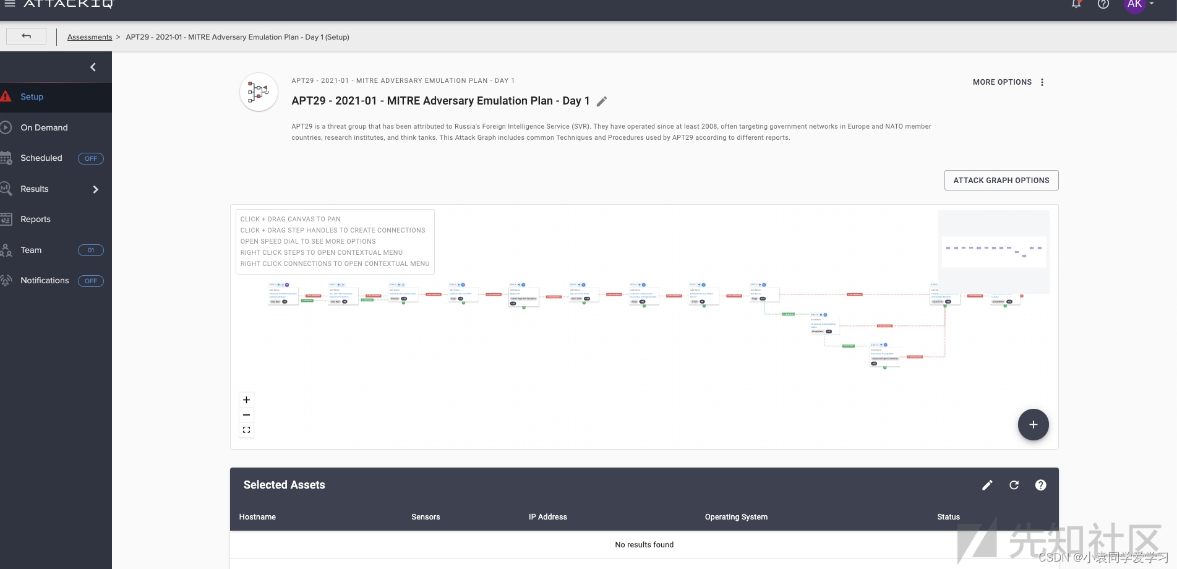Zoom out the attack graph canvas
1177x569 pixels.
246,415
